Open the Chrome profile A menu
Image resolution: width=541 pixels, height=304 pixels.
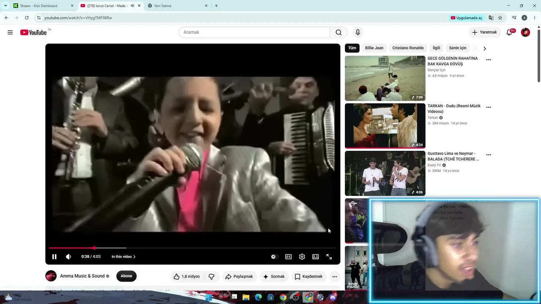click(524, 18)
